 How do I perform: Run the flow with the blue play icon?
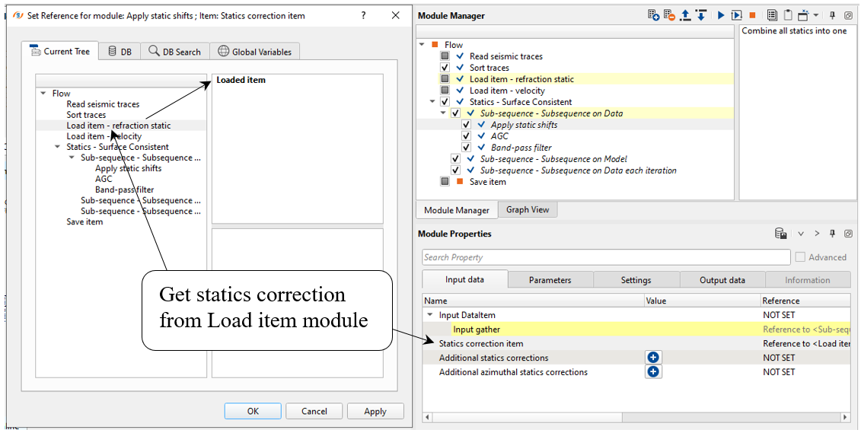pos(720,15)
